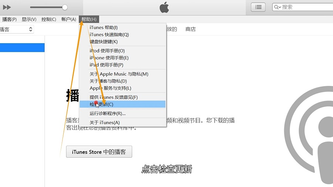This screenshot has width=333, height=187.
Task: Open the 控制(C) menu
Action: tap(48, 19)
